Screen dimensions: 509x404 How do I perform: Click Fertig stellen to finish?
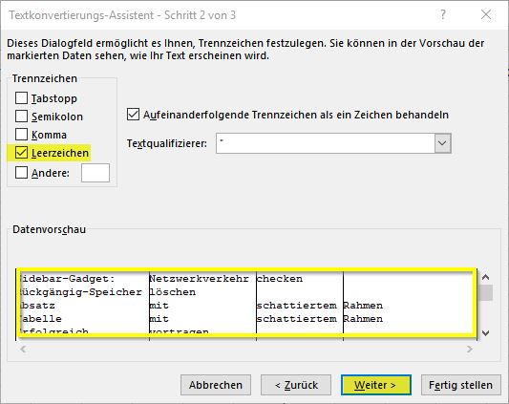point(460,385)
